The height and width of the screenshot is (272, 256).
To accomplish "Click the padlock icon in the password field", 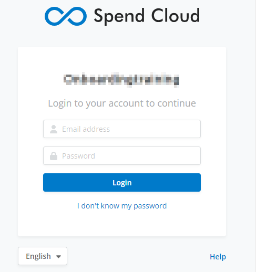I will (54, 156).
